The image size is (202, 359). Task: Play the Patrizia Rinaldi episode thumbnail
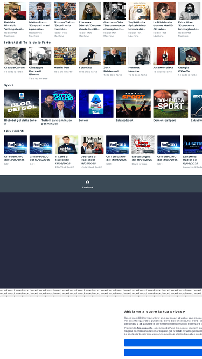click(x=15, y=11)
